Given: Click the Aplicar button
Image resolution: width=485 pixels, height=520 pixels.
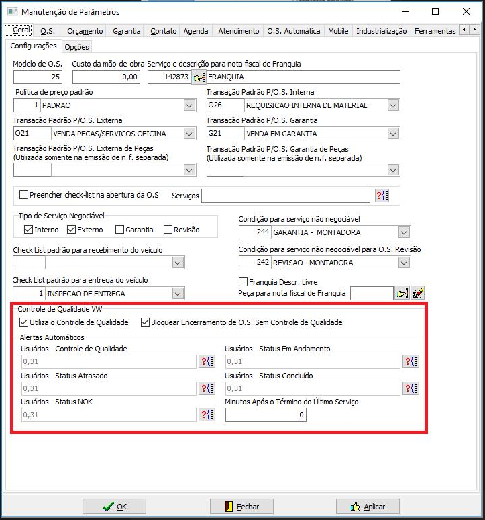Looking at the screenshot, I should pos(368,507).
